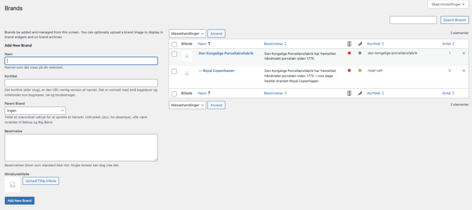Focus the Korttitel input field
The image size is (472, 210).
pyautogui.click(x=81, y=83)
